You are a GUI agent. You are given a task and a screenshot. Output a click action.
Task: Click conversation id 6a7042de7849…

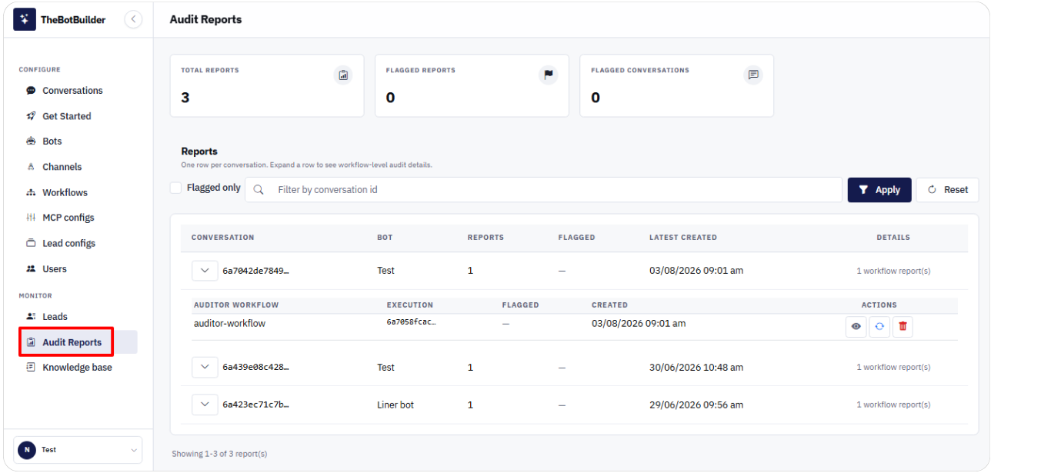[255, 271]
